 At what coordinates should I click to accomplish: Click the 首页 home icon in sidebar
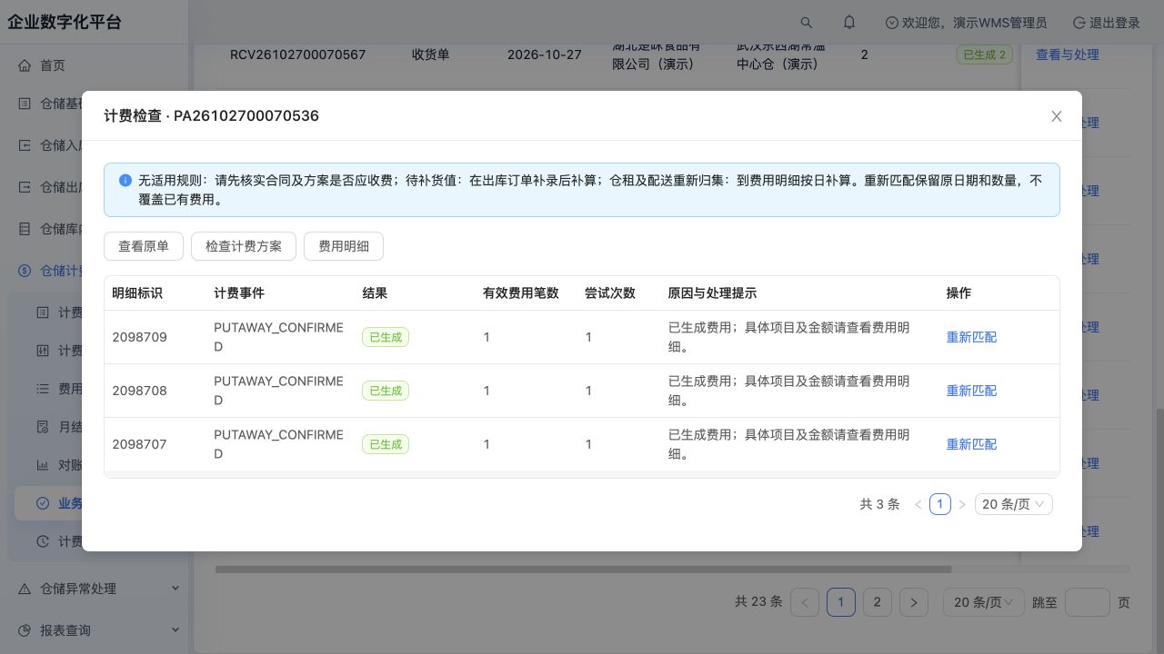point(25,65)
